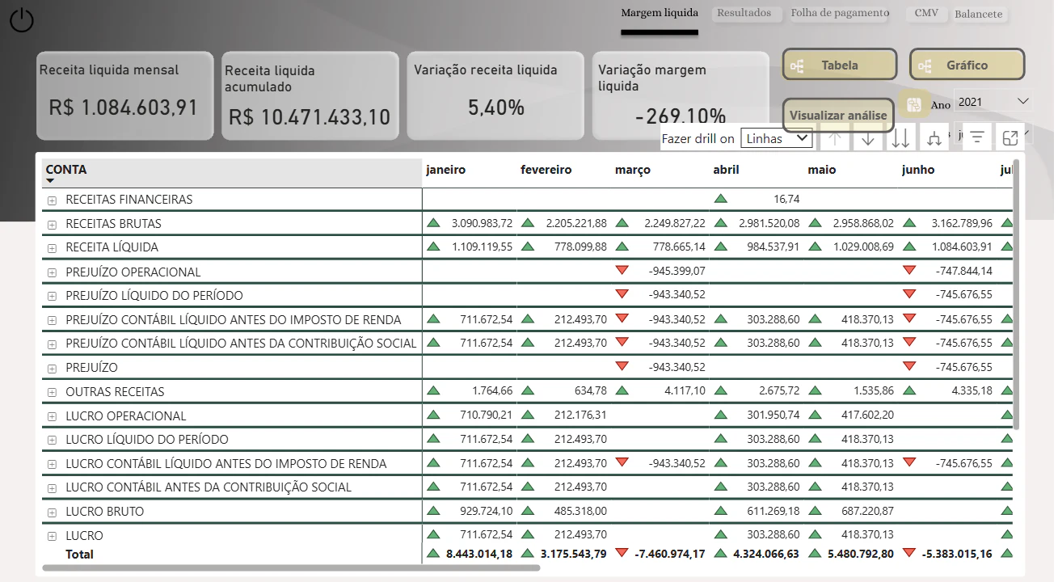Click the slicer icon beside Ano
The width and height of the screenshot is (1058, 582).
click(914, 104)
